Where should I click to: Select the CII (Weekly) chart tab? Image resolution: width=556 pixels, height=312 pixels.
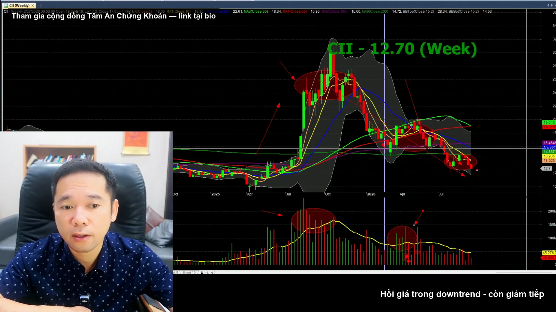pos(19,5)
